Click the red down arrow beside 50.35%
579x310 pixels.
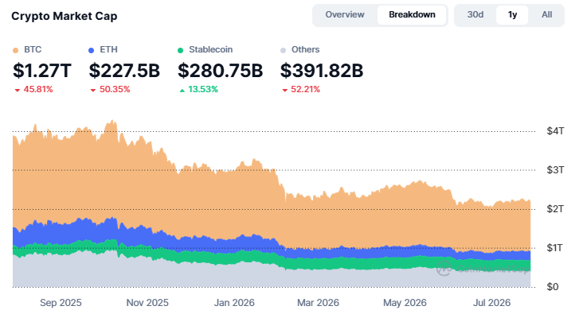(93, 90)
